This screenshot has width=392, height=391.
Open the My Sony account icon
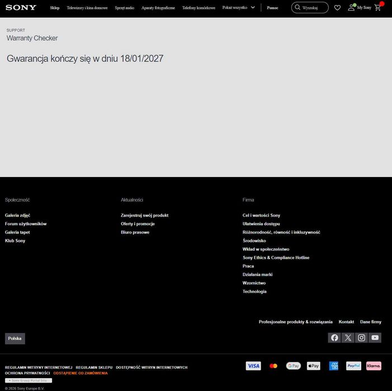(x=351, y=7)
